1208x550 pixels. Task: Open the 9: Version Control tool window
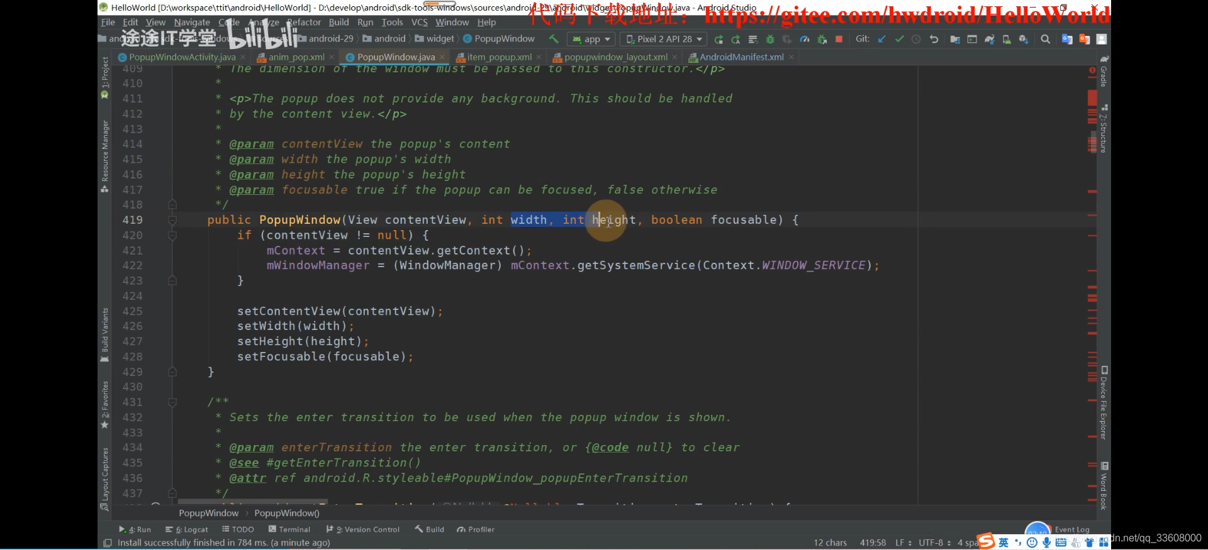[x=362, y=529]
